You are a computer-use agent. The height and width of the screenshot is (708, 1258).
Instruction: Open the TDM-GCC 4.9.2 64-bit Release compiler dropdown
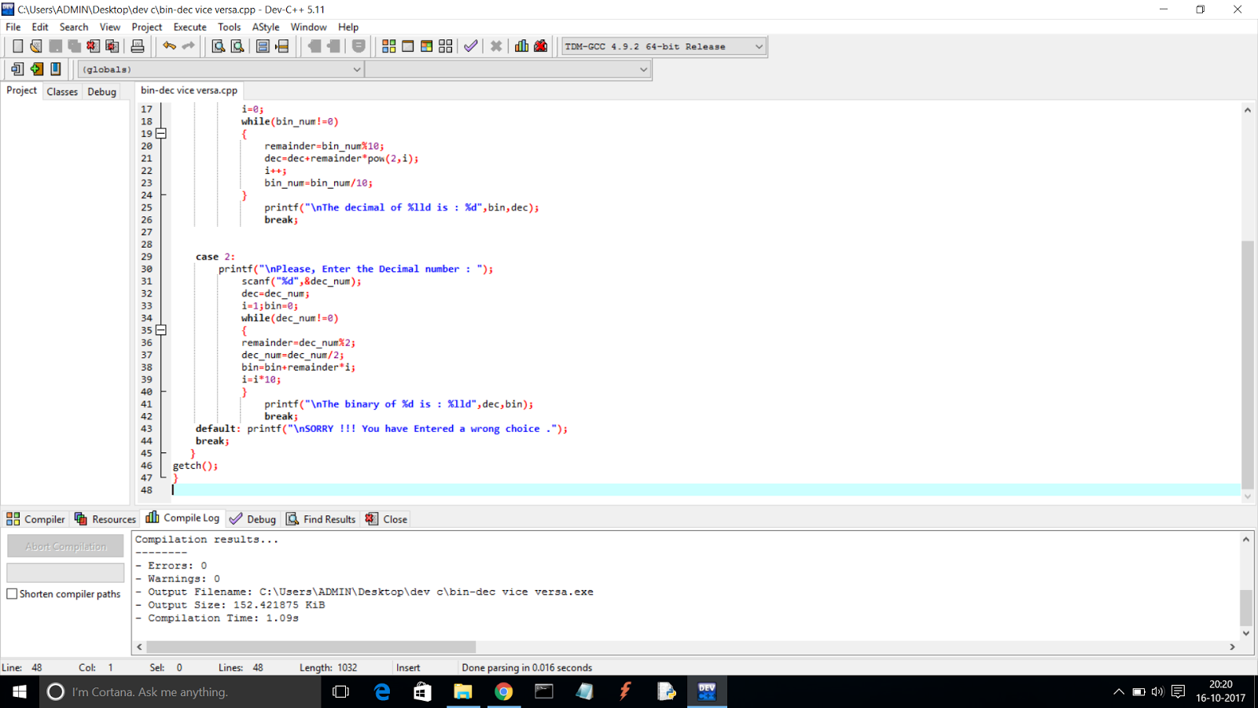click(757, 46)
